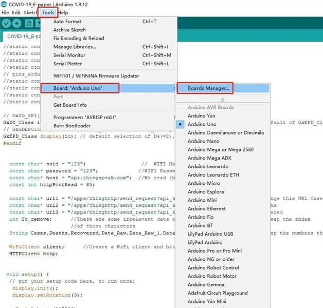323x308 pixels.
Task: Select Arduino Nano board
Action: coord(223,141)
